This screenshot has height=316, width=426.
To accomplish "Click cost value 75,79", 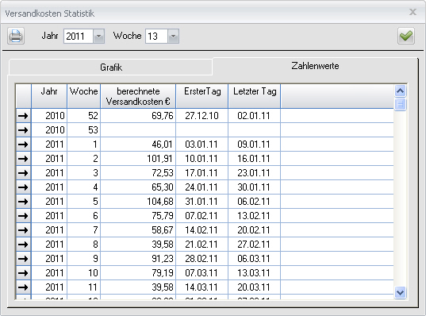I will [x=138, y=216].
